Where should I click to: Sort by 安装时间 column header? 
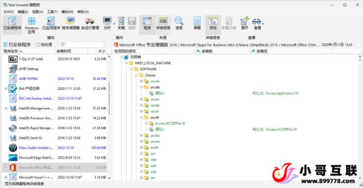pos(71,51)
